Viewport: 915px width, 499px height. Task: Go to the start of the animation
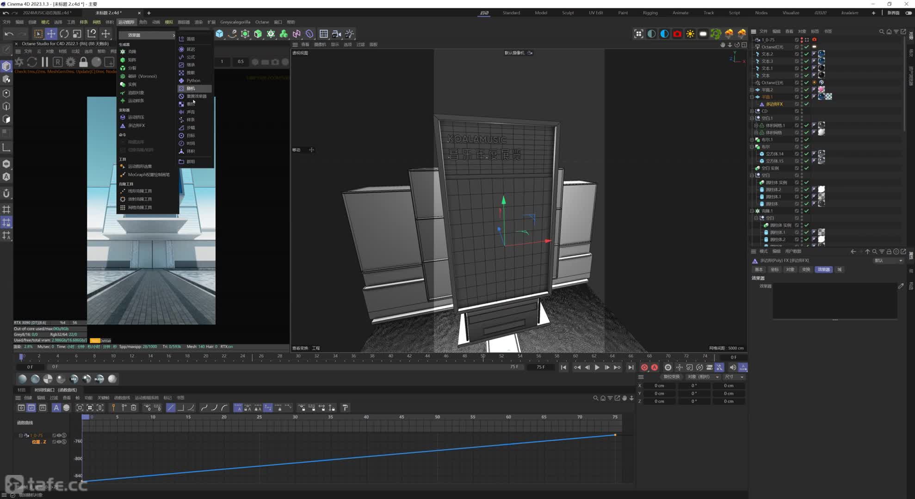(563, 367)
